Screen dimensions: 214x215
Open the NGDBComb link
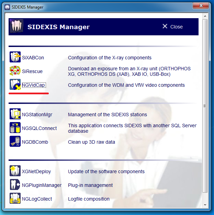coord(35,142)
